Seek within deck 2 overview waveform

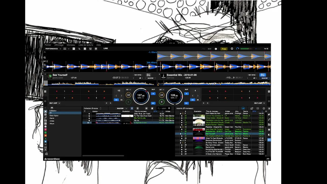(x=214, y=83)
